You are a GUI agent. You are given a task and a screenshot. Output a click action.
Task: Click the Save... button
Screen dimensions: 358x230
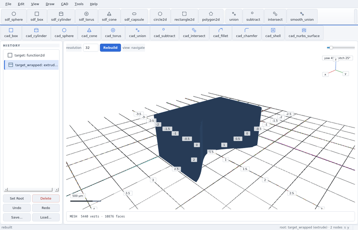pyautogui.click(x=17, y=217)
